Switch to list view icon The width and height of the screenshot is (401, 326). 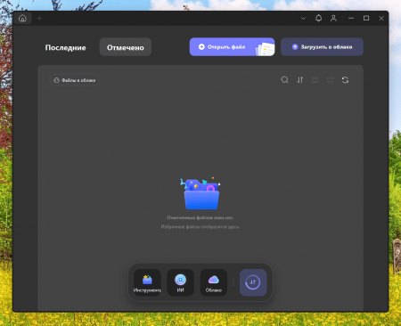pyautogui.click(x=315, y=80)
